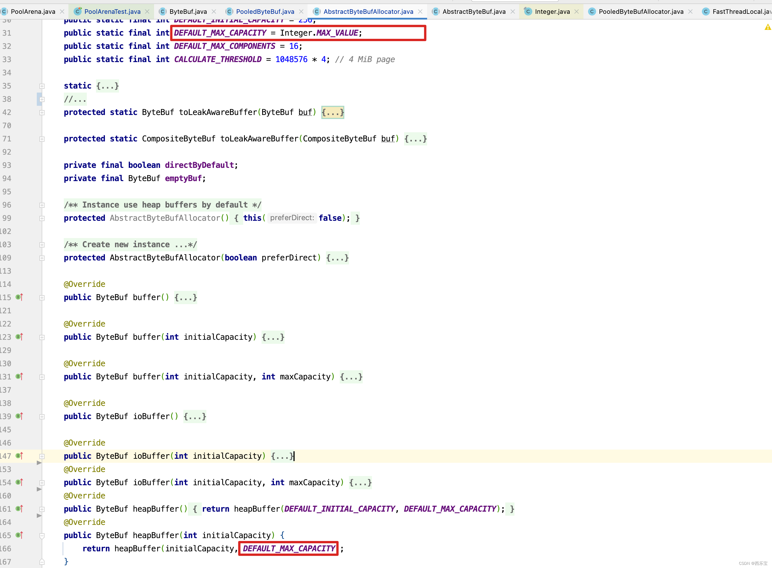Close the ByteBuf.java tab
This screenshot has width=772, height=568.
214,11
